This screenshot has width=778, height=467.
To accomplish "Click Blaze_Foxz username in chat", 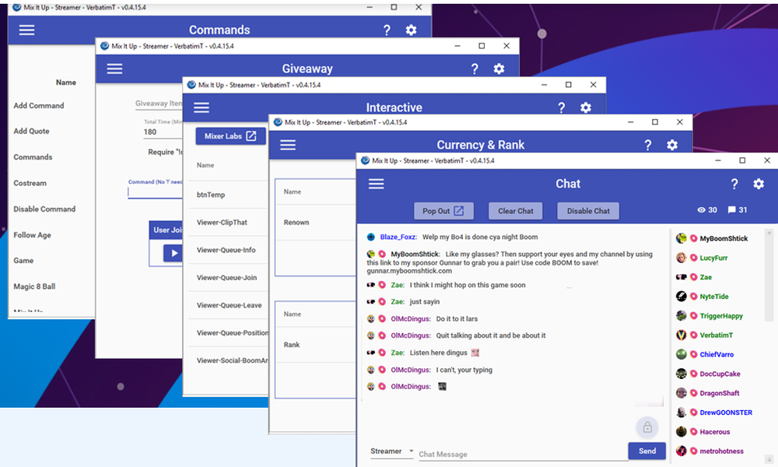I will (x=398, y=237).
